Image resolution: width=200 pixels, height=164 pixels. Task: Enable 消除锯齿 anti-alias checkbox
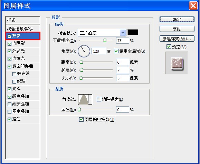coord(99,99)
